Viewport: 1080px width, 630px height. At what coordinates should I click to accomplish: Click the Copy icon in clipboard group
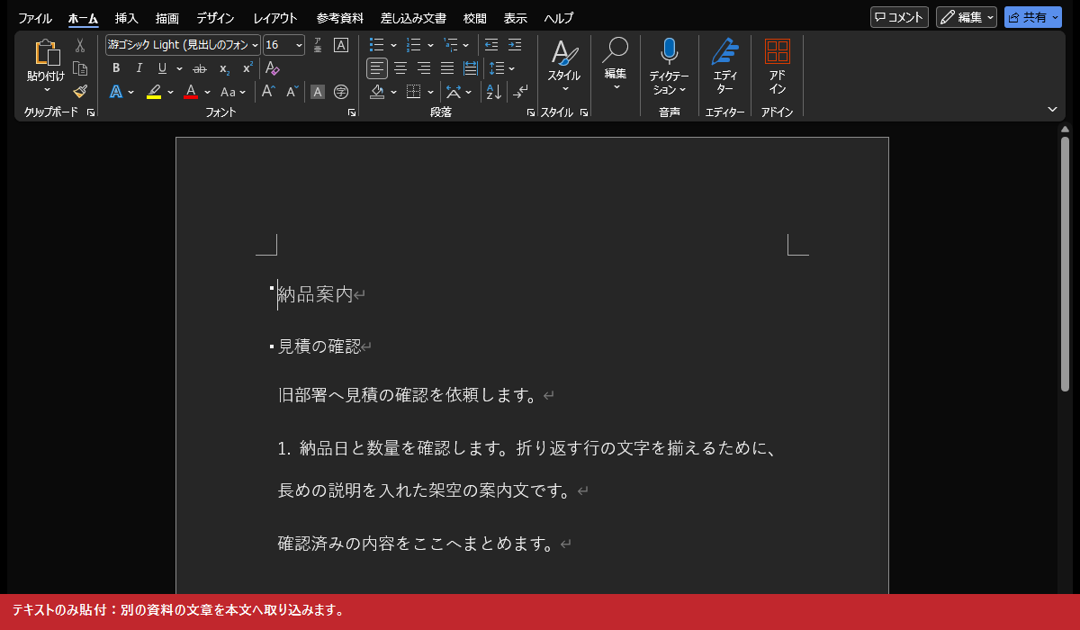[80, 68]
